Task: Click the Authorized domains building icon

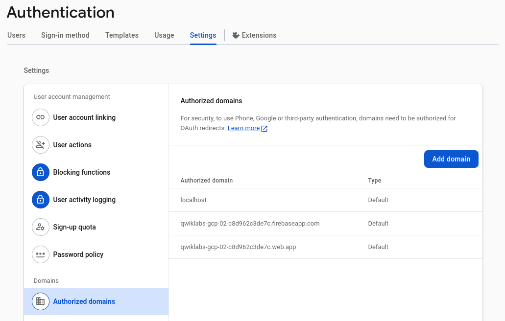Action: pyautogui.click(x=40, y=301)
